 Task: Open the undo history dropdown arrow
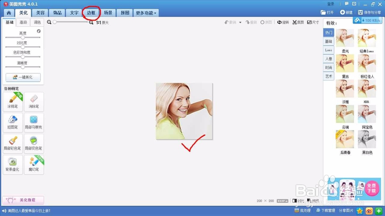240,23
